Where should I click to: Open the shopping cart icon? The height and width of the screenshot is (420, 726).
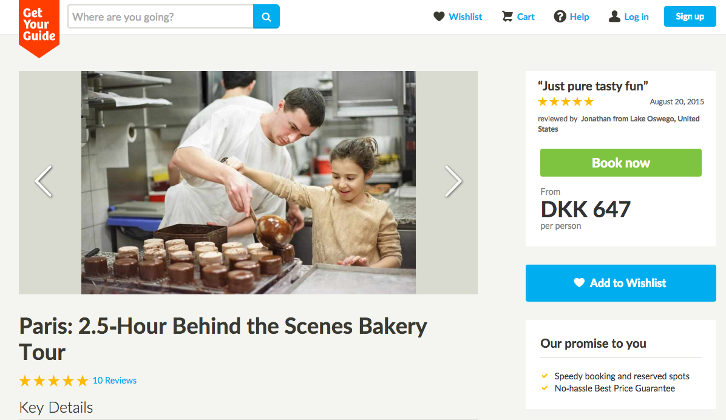507,17
